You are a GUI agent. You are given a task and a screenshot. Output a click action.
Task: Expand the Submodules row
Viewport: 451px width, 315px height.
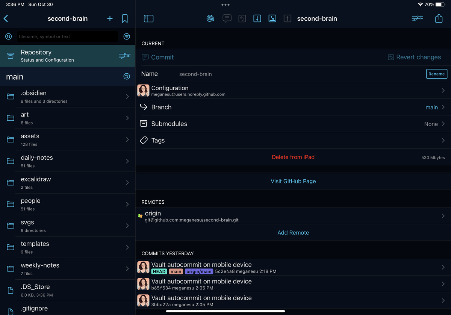(293, 124)
